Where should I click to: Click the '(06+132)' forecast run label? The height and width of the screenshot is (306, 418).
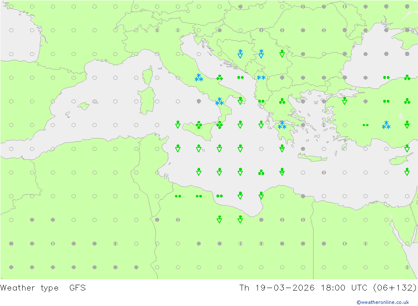click(395, 288)
